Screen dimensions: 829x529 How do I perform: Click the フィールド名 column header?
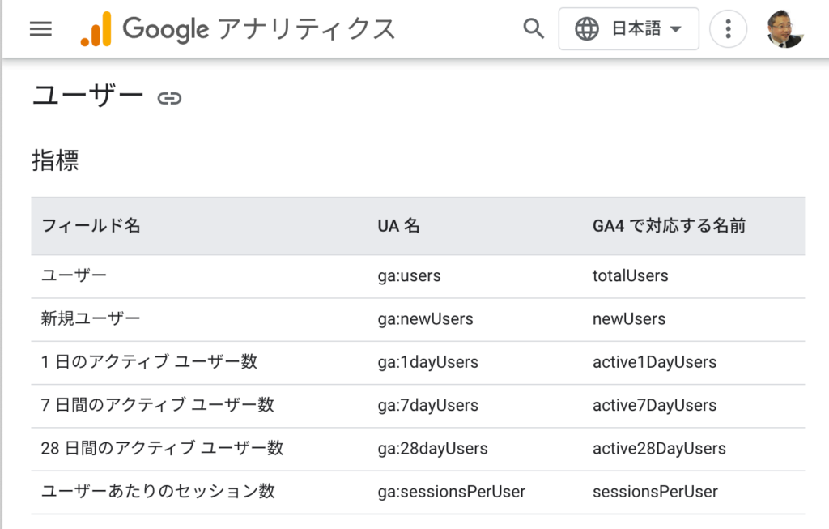(x=91, y=226)
